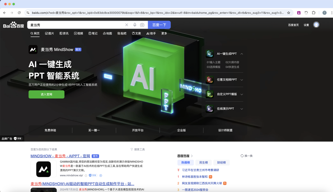Expand the 在线演示PPT section
This screenshot has width=333, height=192.
point(242,109)
